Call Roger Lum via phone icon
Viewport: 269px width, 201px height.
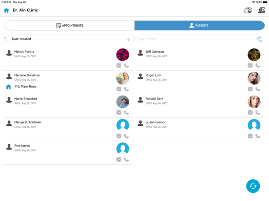click(x=258, y=89)
